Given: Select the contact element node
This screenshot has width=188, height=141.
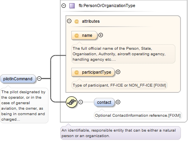Looking at the screenshot, I should click(104, 102).
